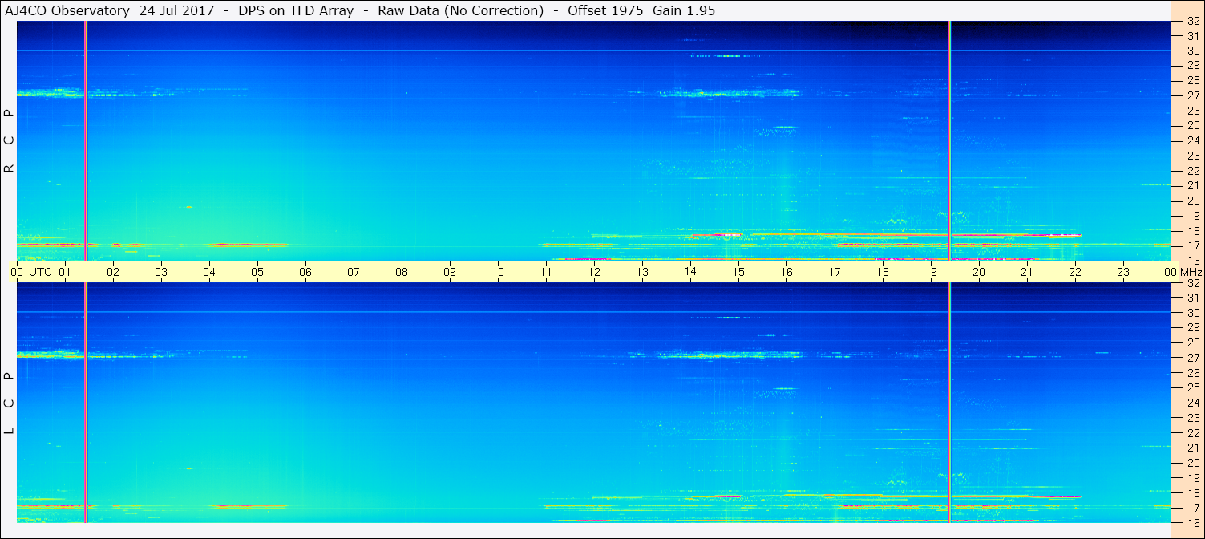Select the 10 hour mark on time axis
Image resolution: width=1205 pixels, height=539 pixels.
498,272
